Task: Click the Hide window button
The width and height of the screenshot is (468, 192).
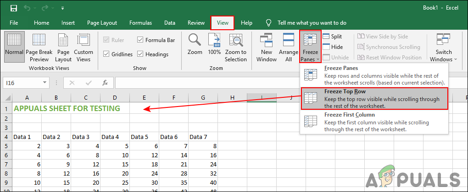Action: (333, 47)
